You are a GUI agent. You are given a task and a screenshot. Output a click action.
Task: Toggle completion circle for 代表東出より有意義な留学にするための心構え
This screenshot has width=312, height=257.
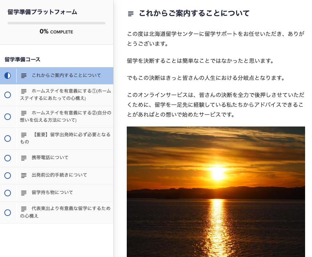[8, 213]
